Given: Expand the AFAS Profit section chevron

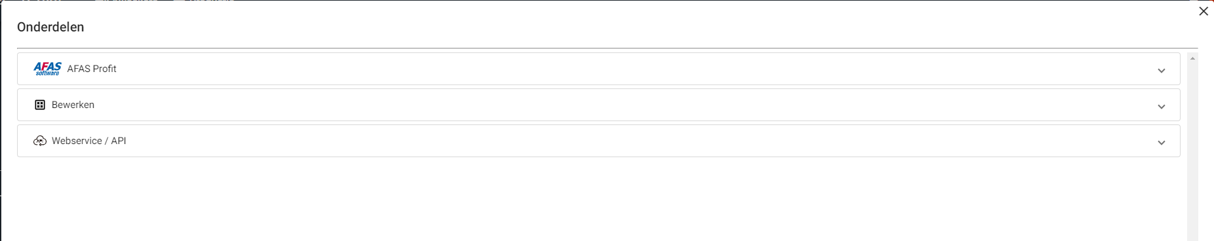Looking at the screenshot, I should click(1162, 71).
